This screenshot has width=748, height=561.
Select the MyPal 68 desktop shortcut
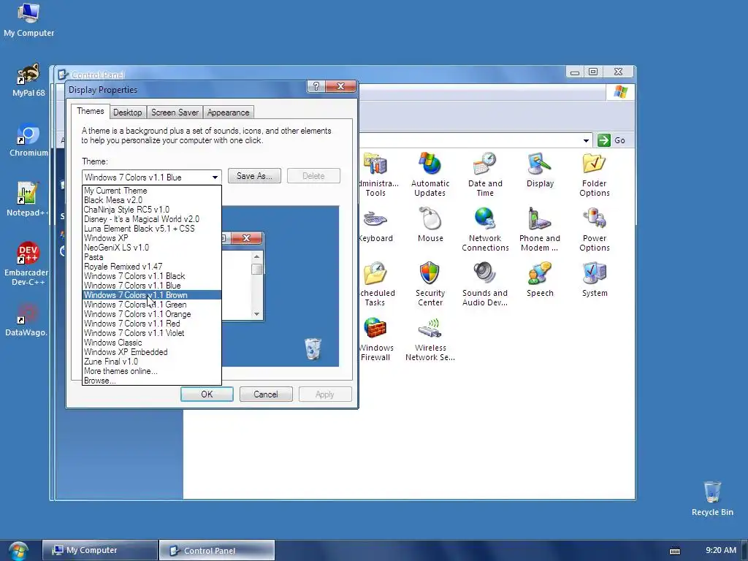[28, 80]
